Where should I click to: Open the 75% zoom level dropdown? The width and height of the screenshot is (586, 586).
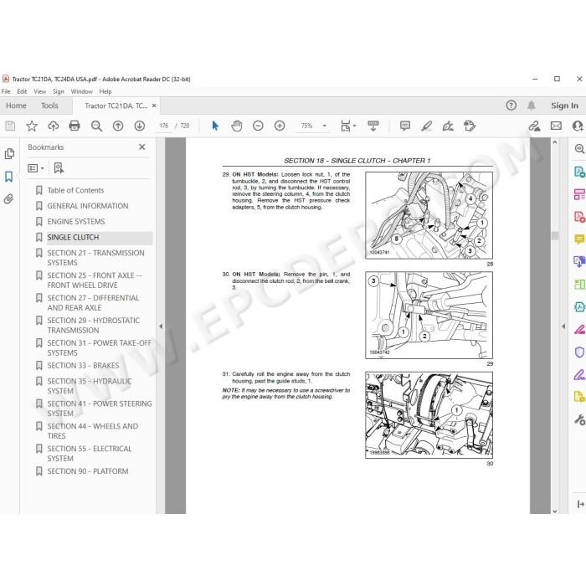tap(312, 126)
